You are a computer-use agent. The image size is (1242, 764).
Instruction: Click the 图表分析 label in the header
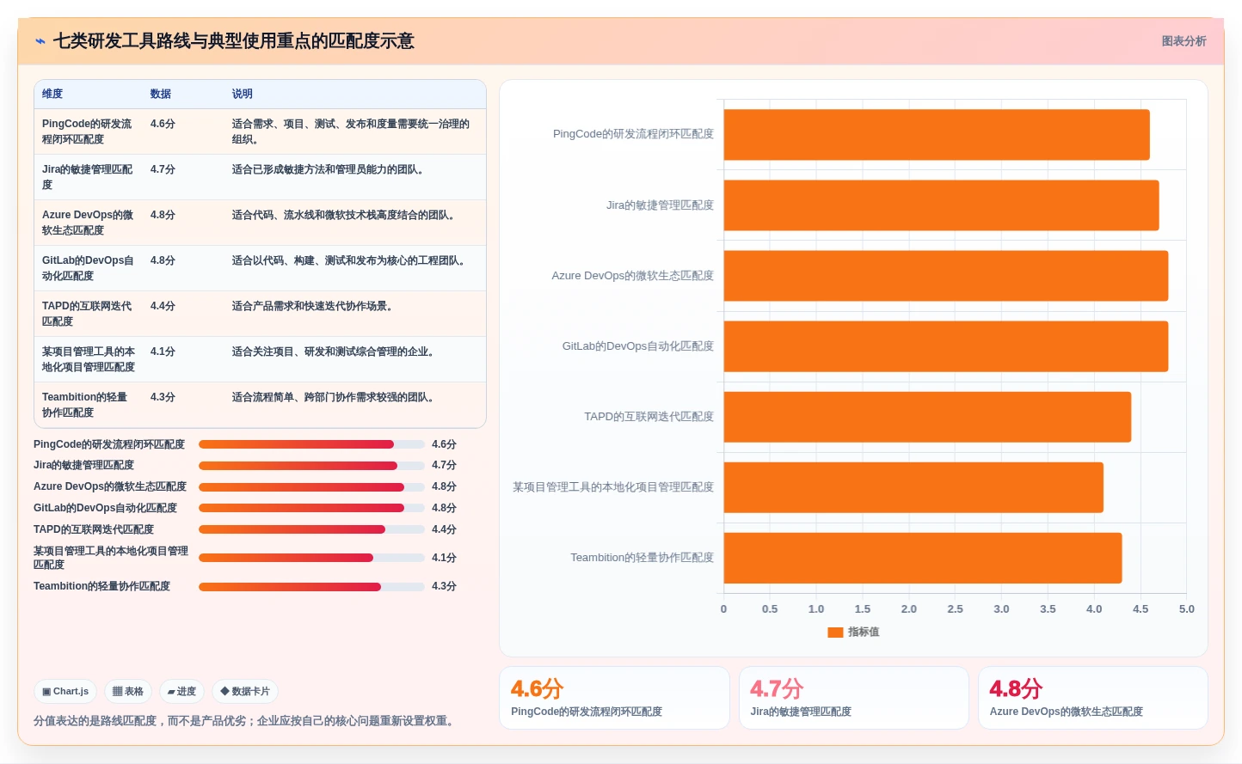[1184, 41]
